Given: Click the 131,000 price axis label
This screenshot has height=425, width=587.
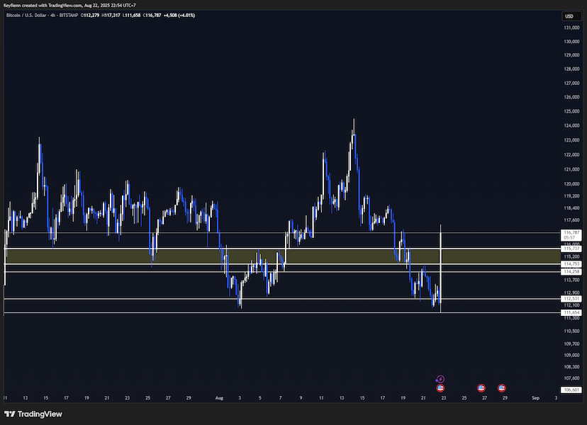Looking at the screenshot, I should pyautogui.click(x=571, y=28).
